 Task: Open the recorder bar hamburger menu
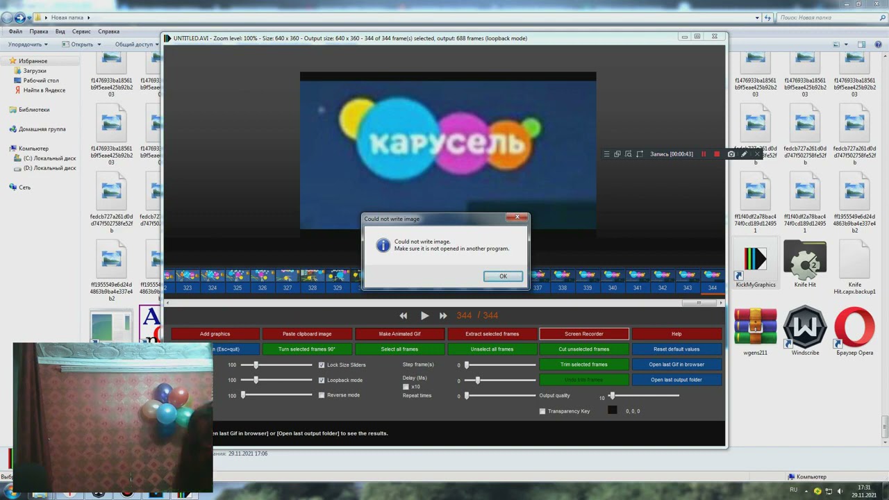pyautogui.click(x=606, y=154)
